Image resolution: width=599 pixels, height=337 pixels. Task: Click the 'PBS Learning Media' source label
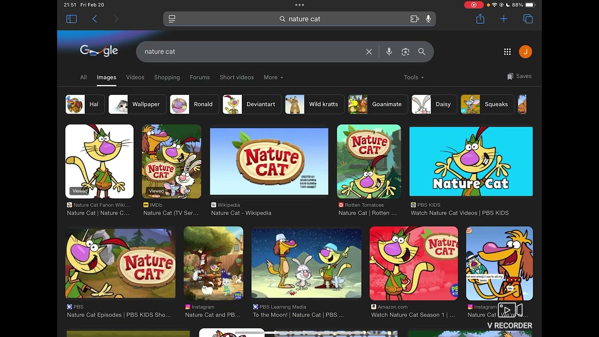[x=283, y=307]
